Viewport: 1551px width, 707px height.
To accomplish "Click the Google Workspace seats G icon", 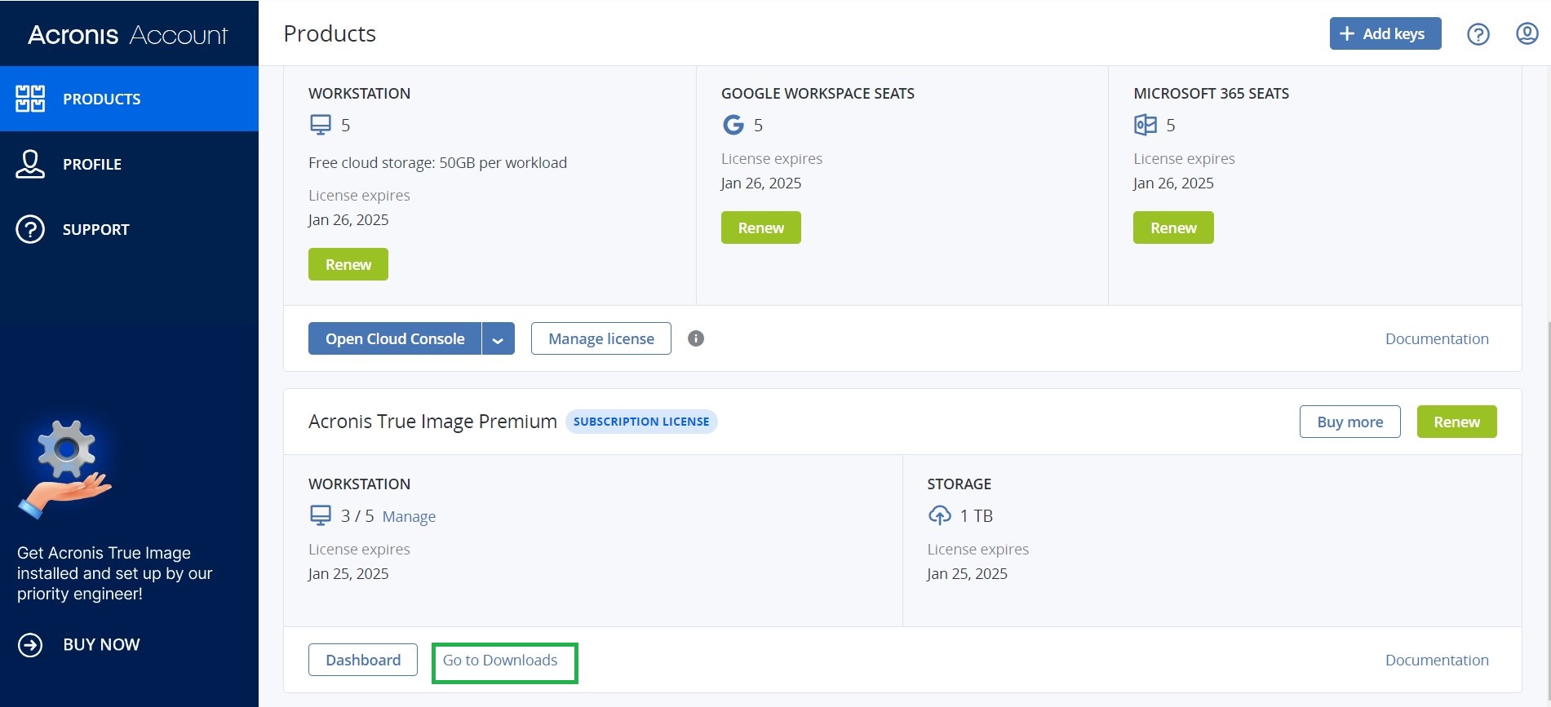I will click(x=733, y=125).
